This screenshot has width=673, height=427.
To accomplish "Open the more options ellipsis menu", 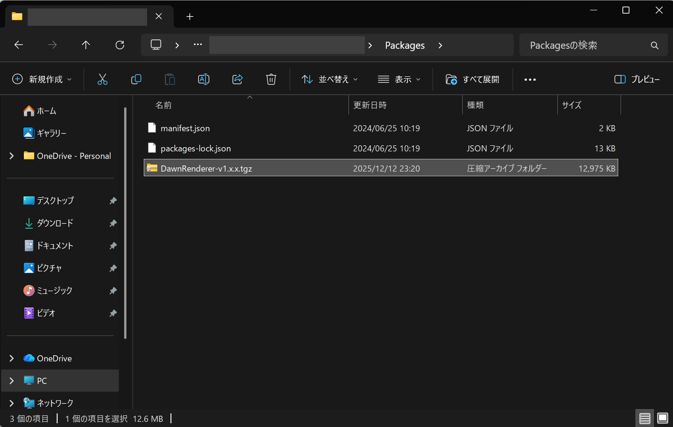I will 530,79.
